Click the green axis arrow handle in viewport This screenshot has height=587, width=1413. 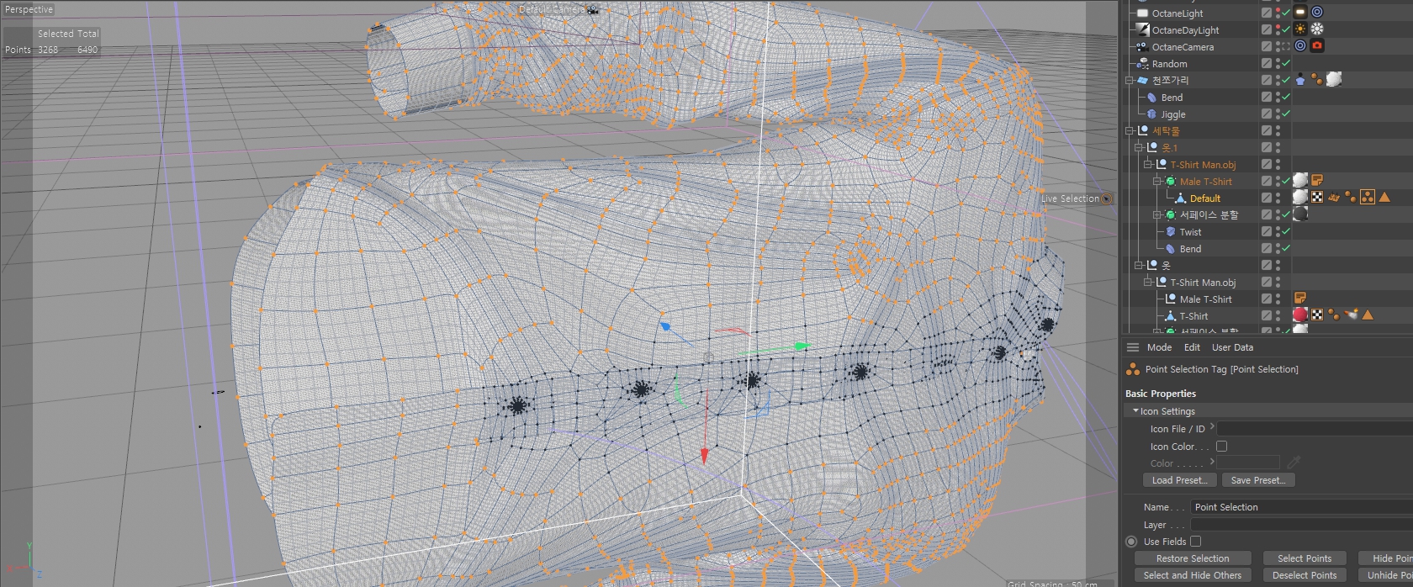click(802, 346)
